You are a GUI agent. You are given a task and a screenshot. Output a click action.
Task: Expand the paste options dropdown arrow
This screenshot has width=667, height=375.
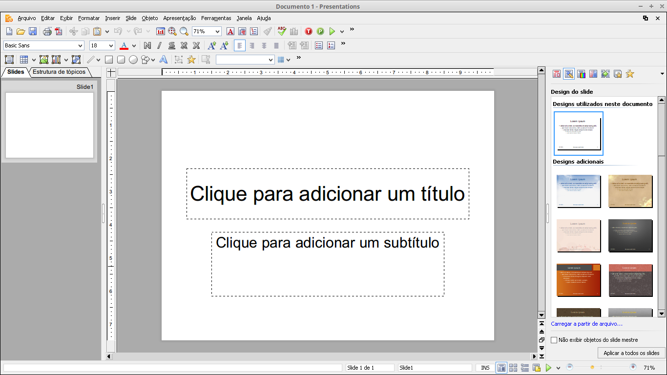point(107,31)
